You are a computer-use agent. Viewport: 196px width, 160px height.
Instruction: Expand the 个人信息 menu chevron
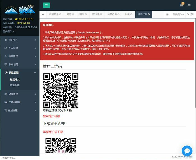pyautogui.click(x=36, y=48)
